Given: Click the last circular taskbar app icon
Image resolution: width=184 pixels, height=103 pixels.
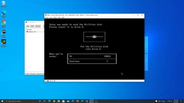Looking at the screenshot, I should coord(96,101).
